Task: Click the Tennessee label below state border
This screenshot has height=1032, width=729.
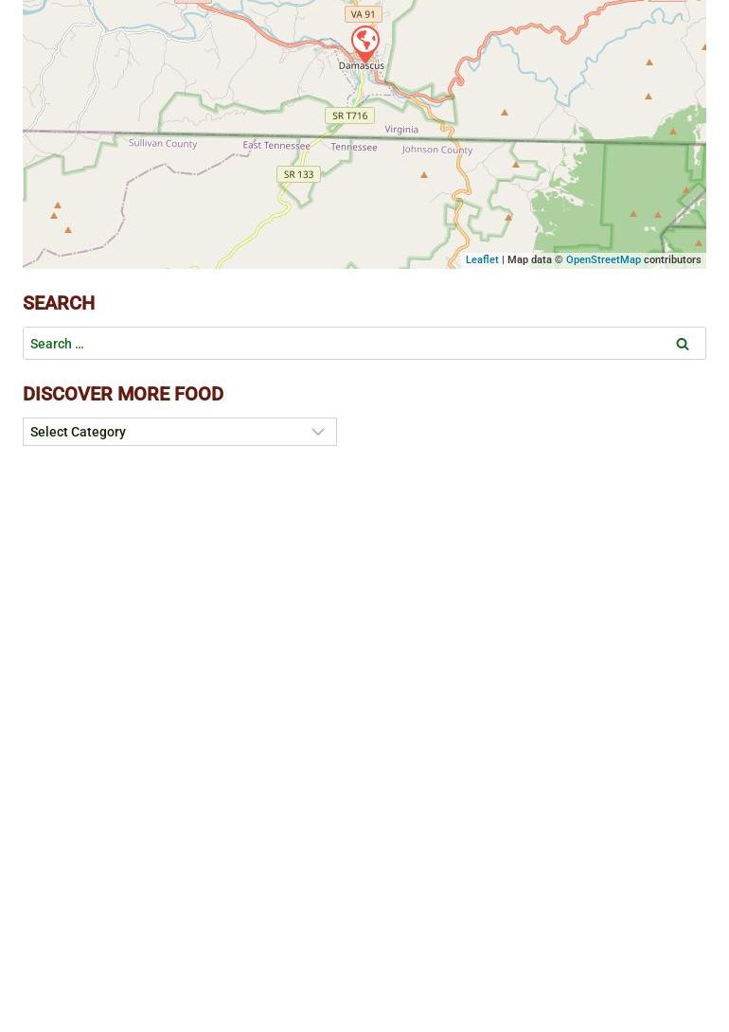Action: pos(354,148)
